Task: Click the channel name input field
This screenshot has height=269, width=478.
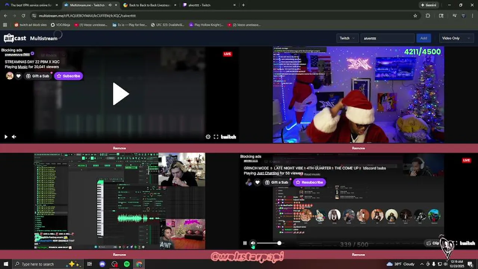Action: [387, 38]
